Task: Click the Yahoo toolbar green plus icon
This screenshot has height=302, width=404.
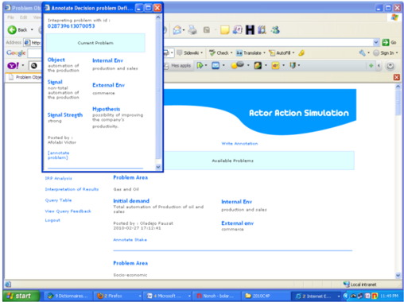Action: tap(371, 65)
